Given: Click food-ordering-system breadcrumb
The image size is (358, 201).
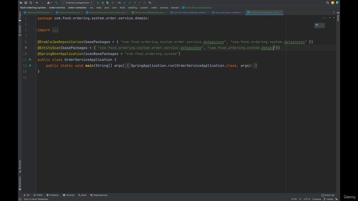Looking at the screenshot, I should [x=33, y=7].
